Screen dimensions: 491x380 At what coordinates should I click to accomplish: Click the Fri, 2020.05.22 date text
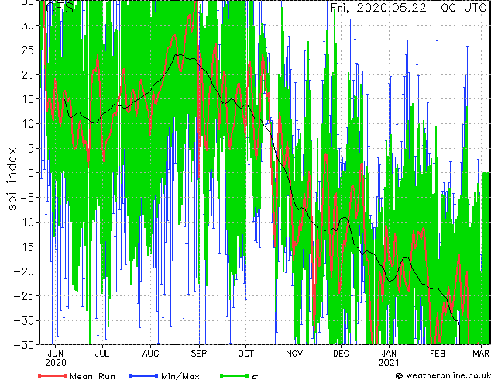tap(378, 8)
